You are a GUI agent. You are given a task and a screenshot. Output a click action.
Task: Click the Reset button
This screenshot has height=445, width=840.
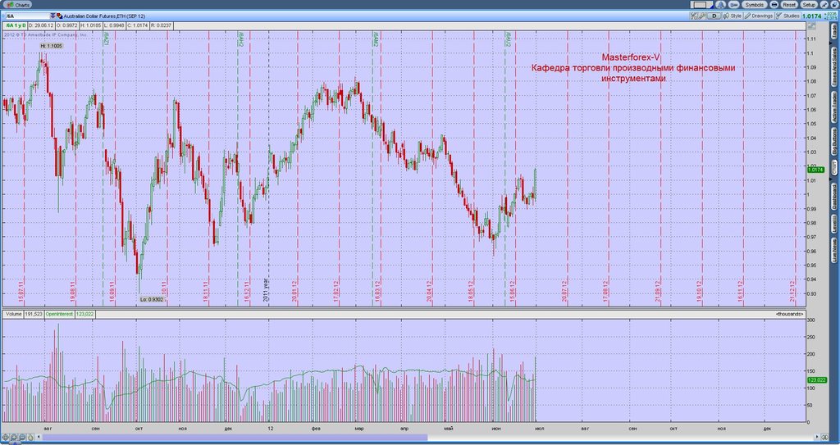point(789,5)
